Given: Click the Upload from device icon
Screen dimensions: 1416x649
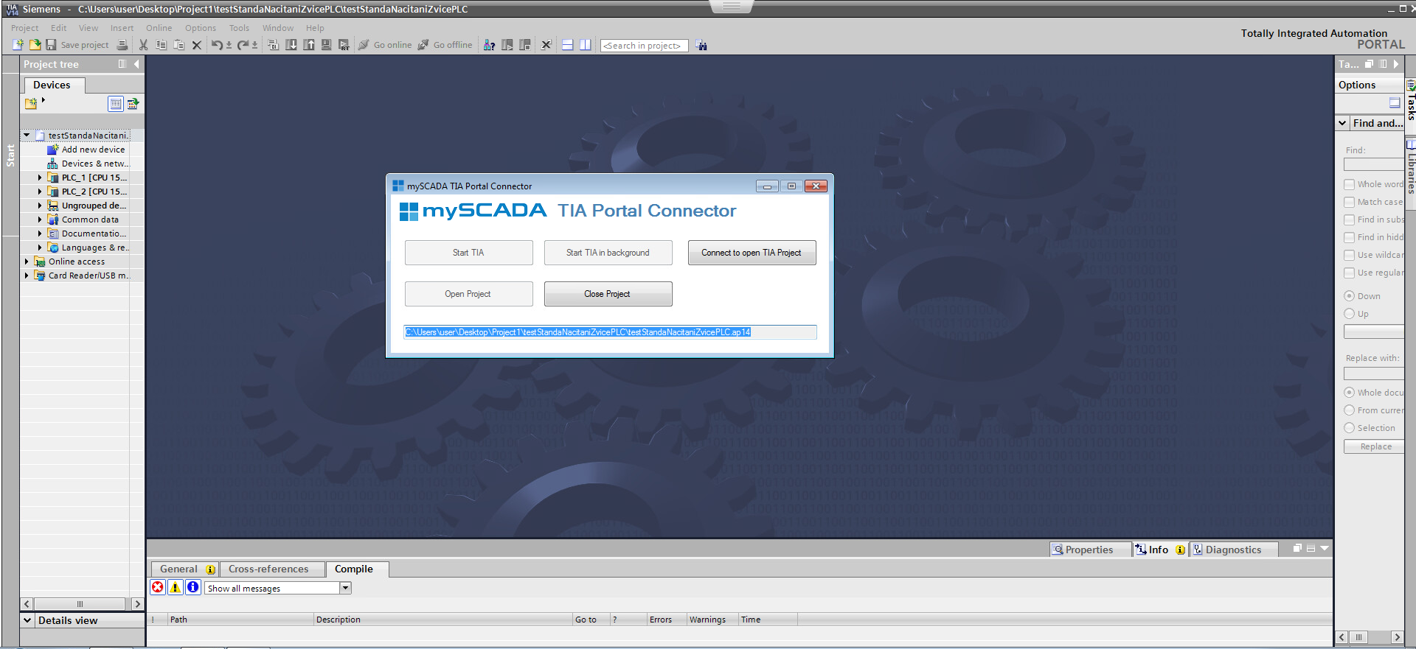Looking at the screenshot, I should 309,45.
